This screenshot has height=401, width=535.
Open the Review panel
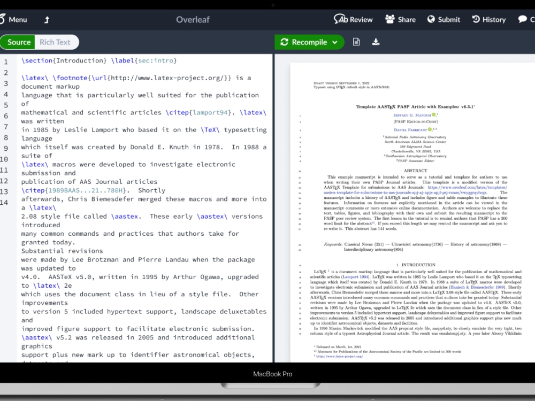pos(353,19)
